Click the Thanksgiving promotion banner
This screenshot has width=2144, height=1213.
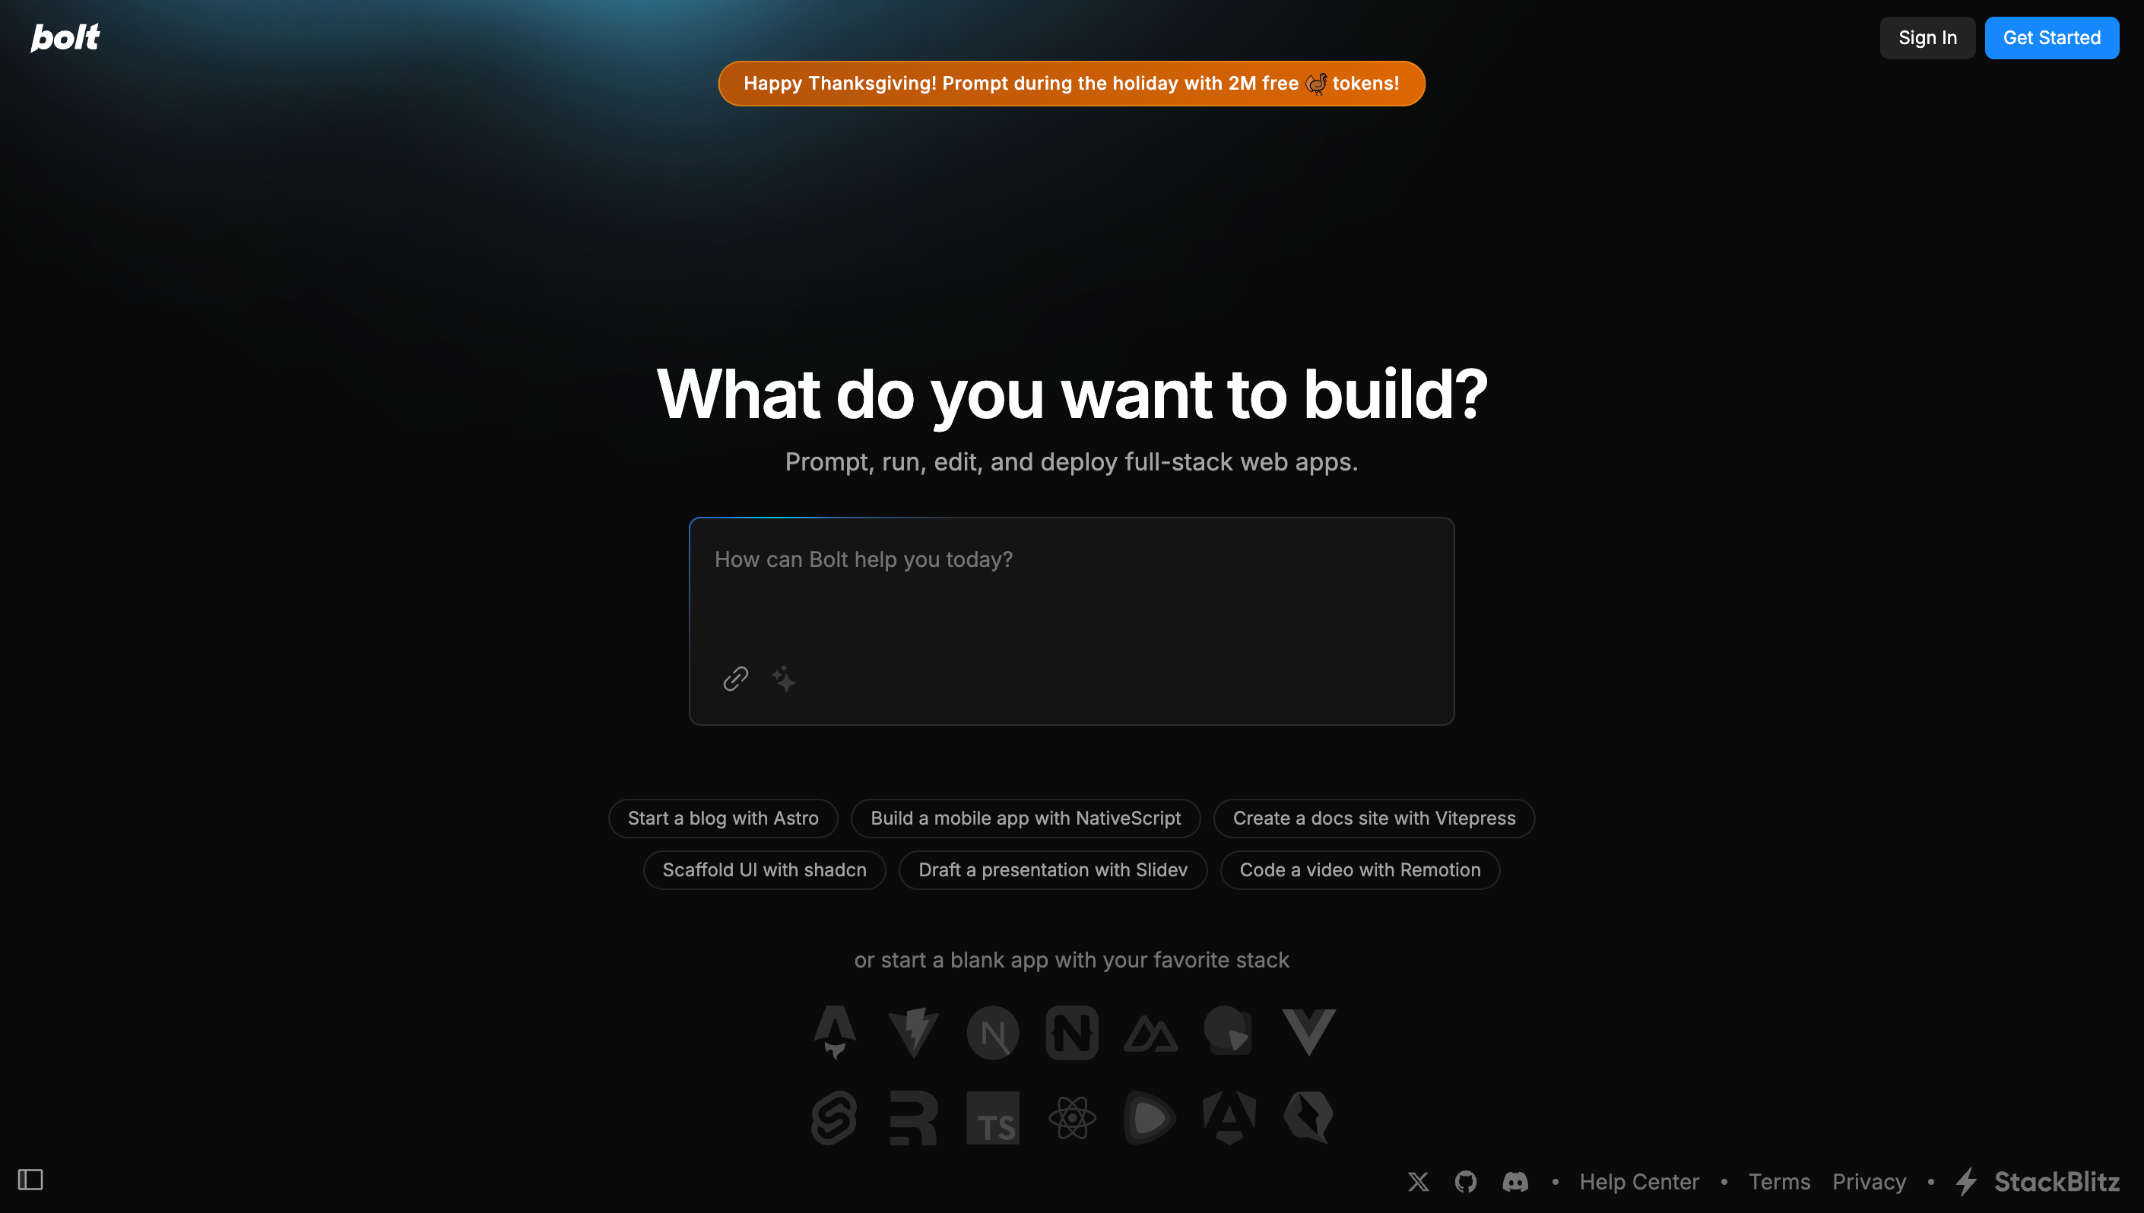tap(1070, 82)
